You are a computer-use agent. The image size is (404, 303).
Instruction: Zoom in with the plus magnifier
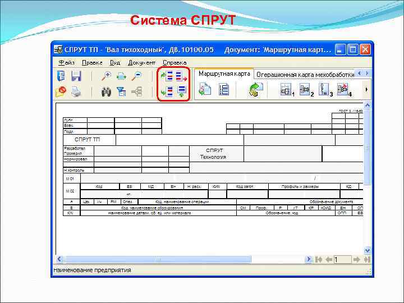[x=106, y=76]
